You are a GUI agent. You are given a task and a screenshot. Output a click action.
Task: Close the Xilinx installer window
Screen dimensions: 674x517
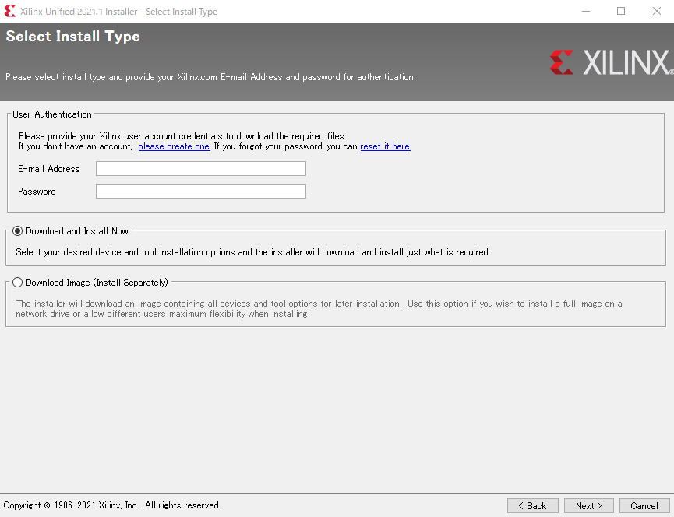click(x=656, y=11)
